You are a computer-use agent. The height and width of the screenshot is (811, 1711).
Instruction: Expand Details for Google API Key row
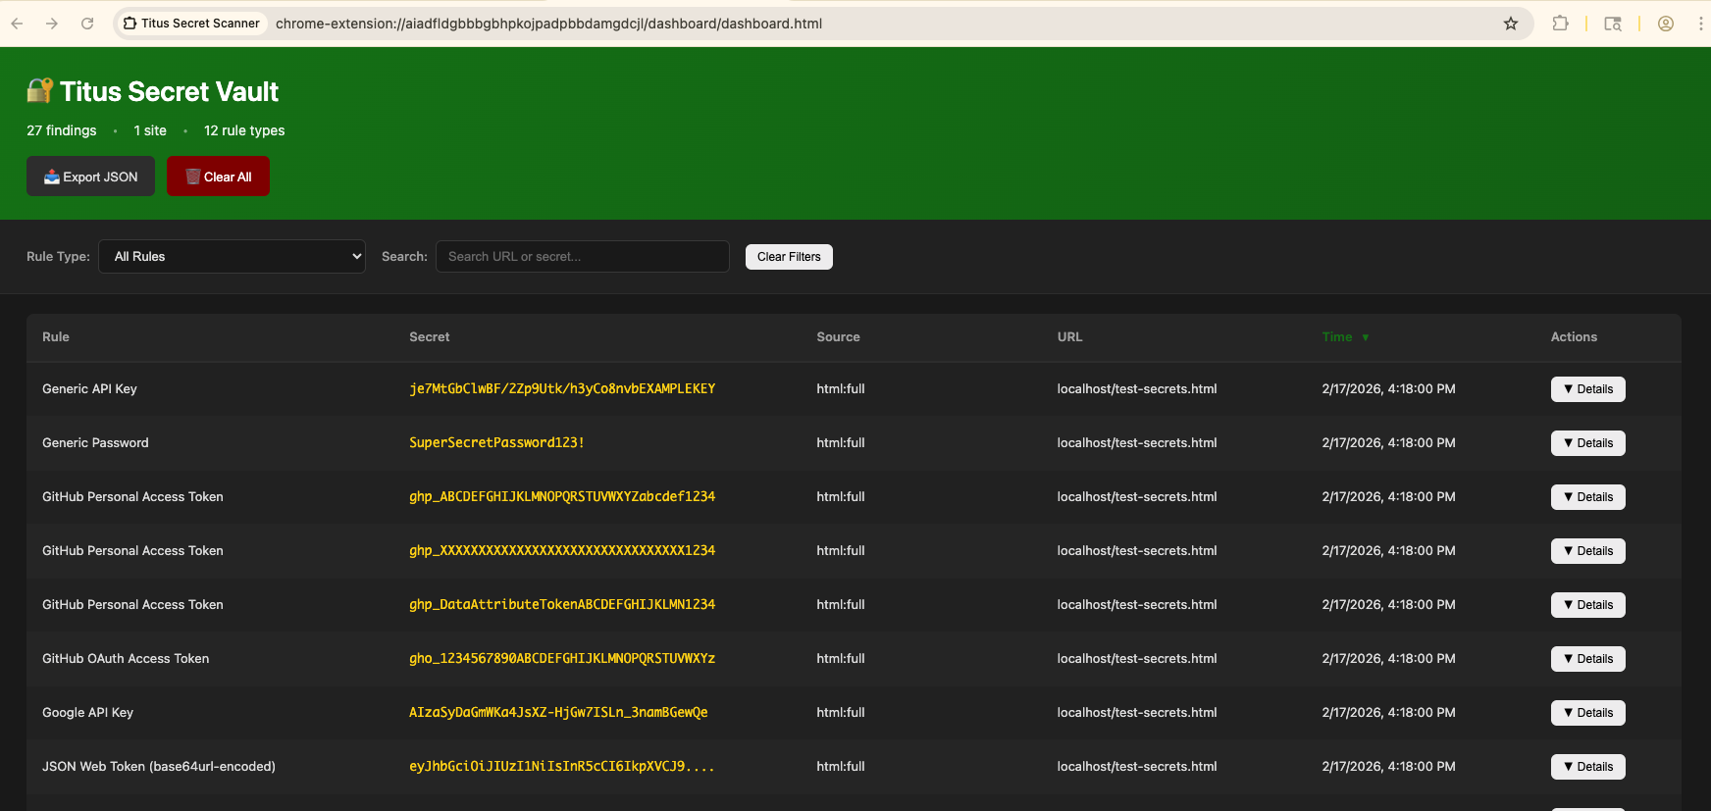1587,713
